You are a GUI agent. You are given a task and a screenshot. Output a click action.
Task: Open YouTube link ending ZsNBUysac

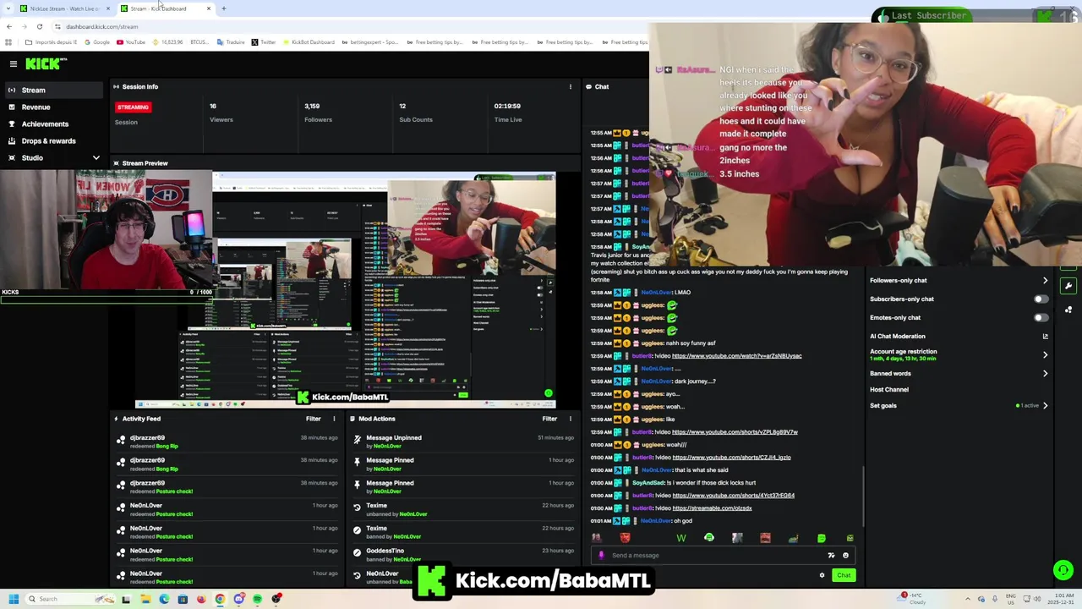(736, 356)
